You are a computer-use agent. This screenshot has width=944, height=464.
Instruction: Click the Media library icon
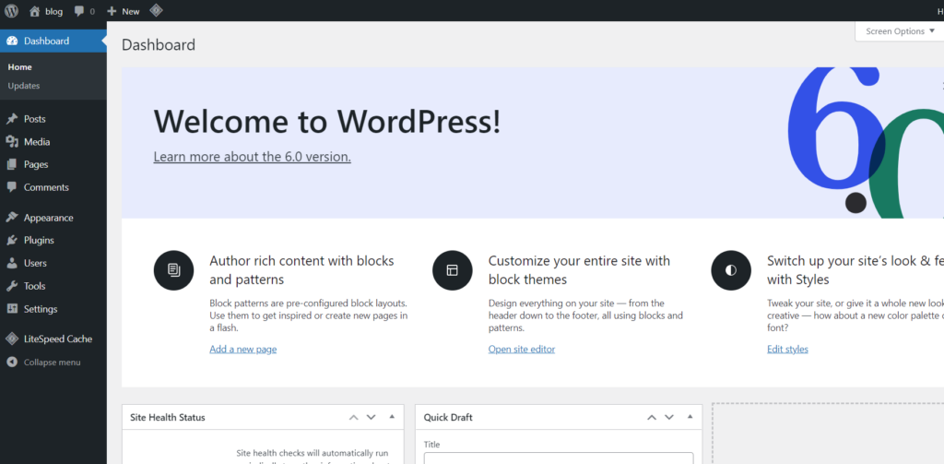(12, 142)
